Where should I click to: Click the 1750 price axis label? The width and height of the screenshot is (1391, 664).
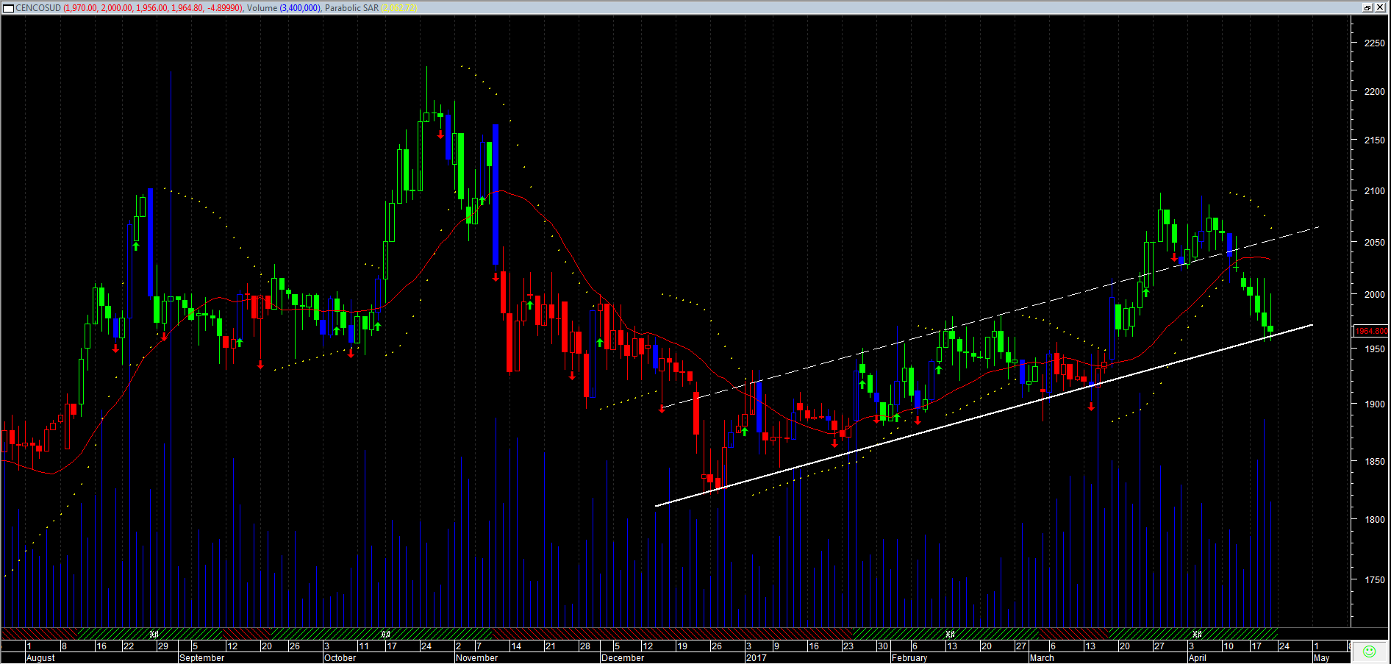(1374, 579)
